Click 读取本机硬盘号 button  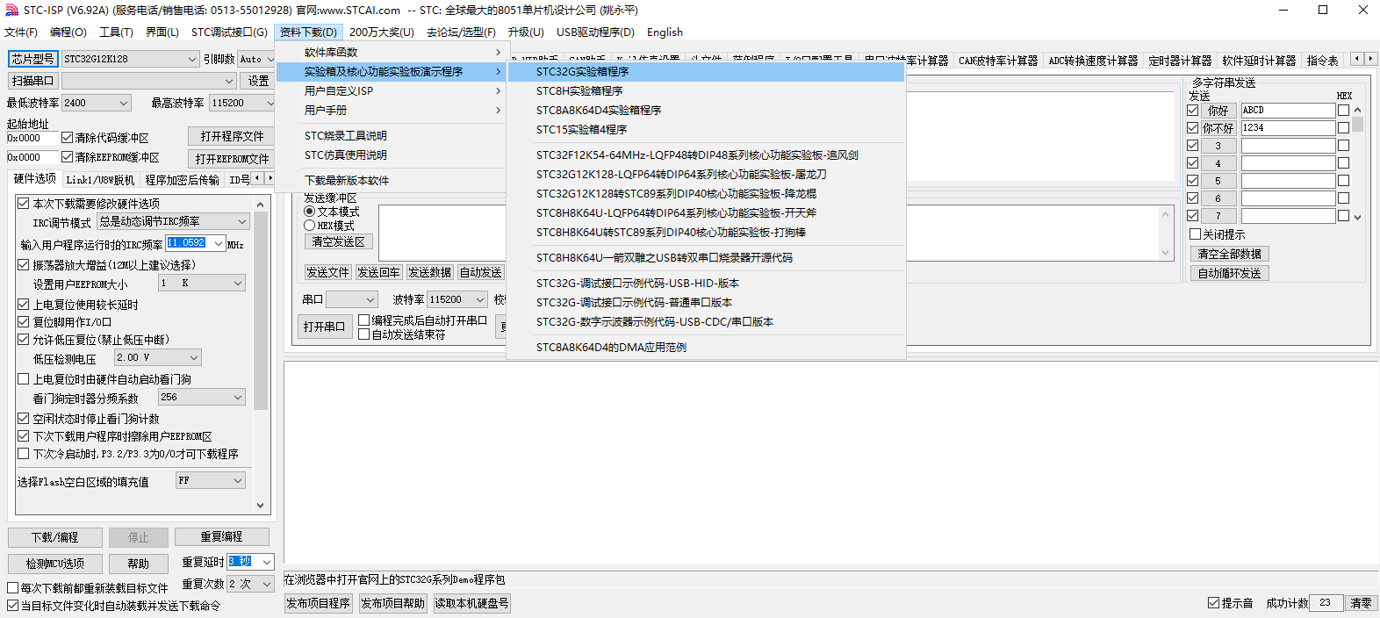pyautogui.click(x=471, y=603)
